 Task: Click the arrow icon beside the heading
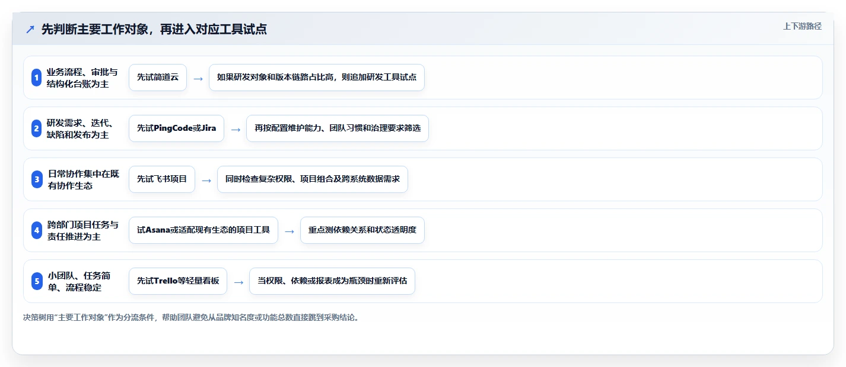[30, 29]
